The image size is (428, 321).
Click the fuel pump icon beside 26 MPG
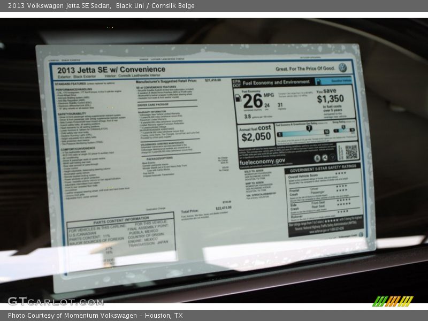[x=238, y=98]
